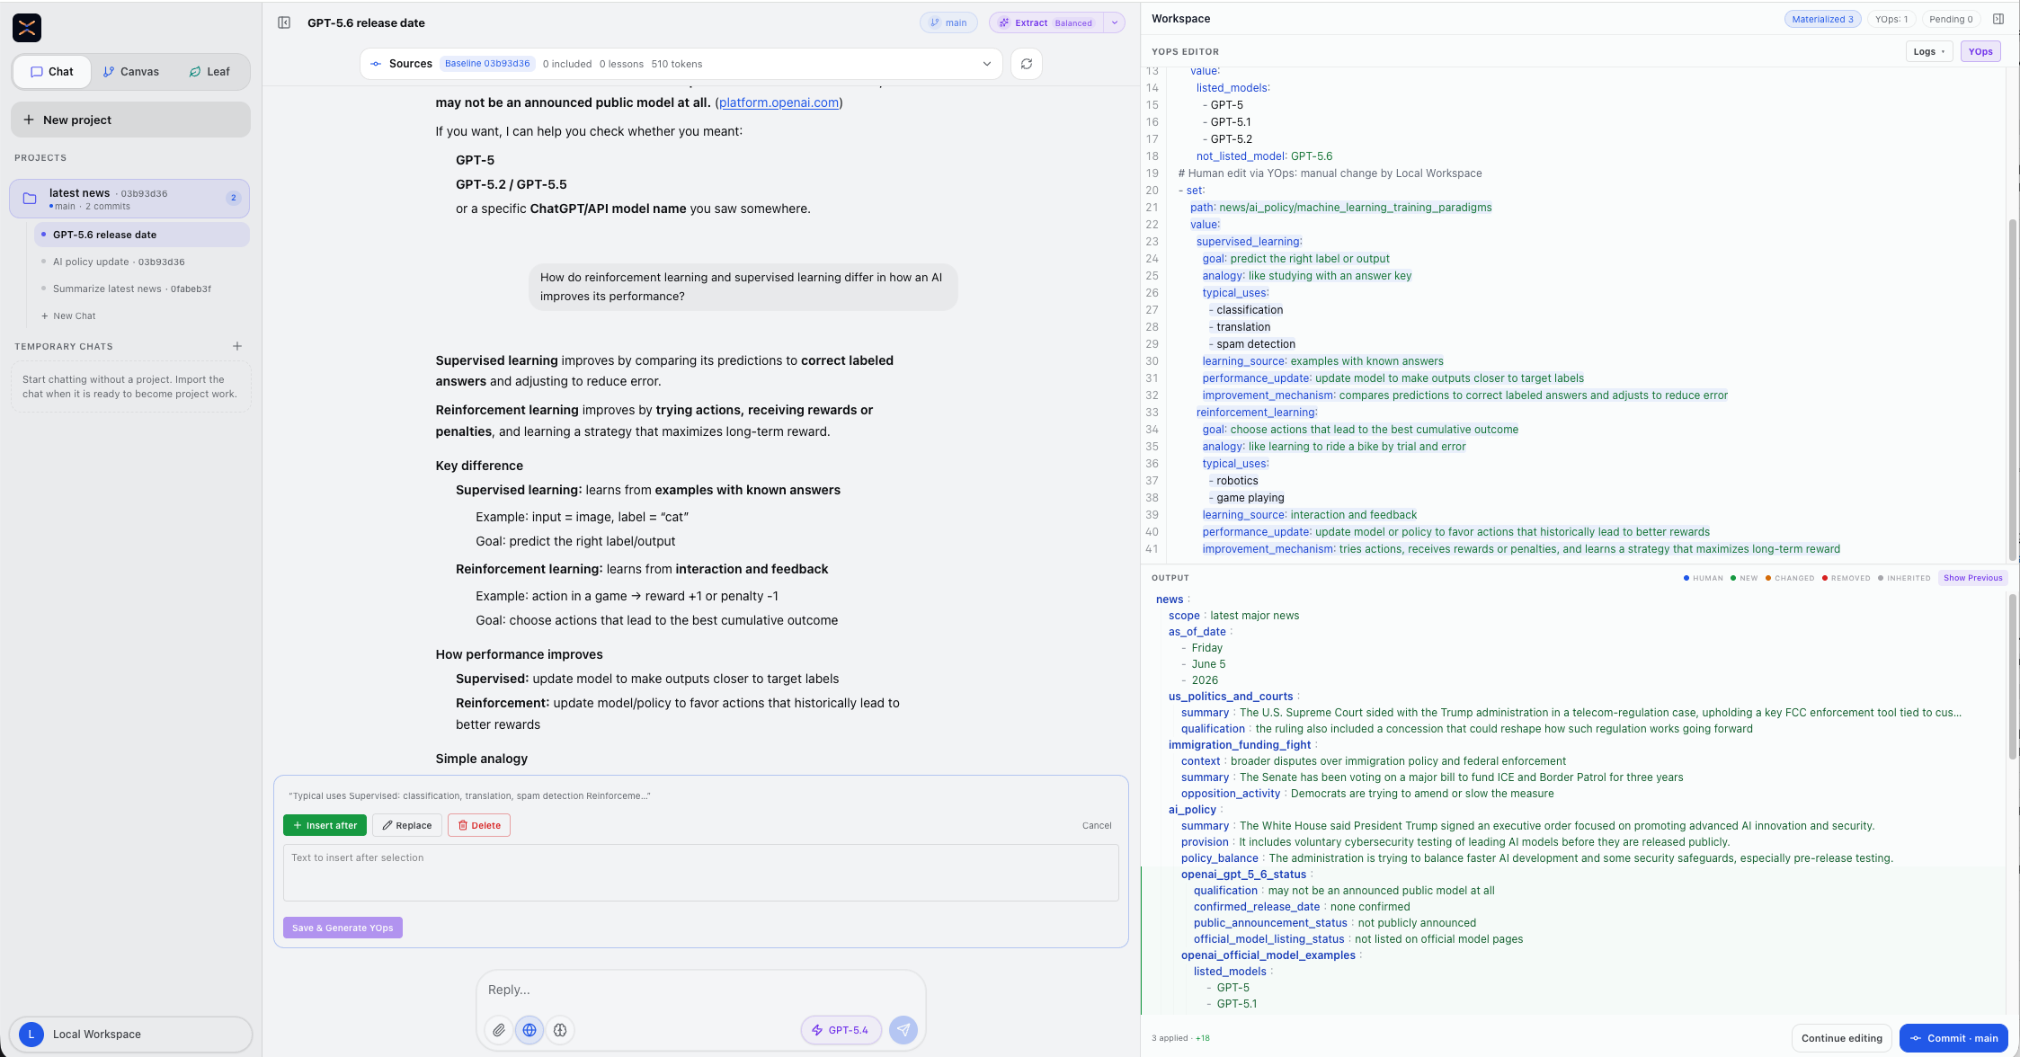
Task: Click the Reply input field
Action: pos(701,990)
